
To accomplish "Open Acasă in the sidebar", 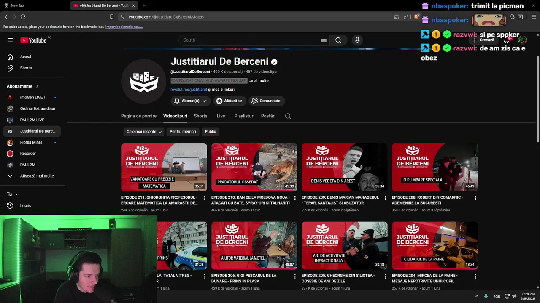I will tap(32, 57).
